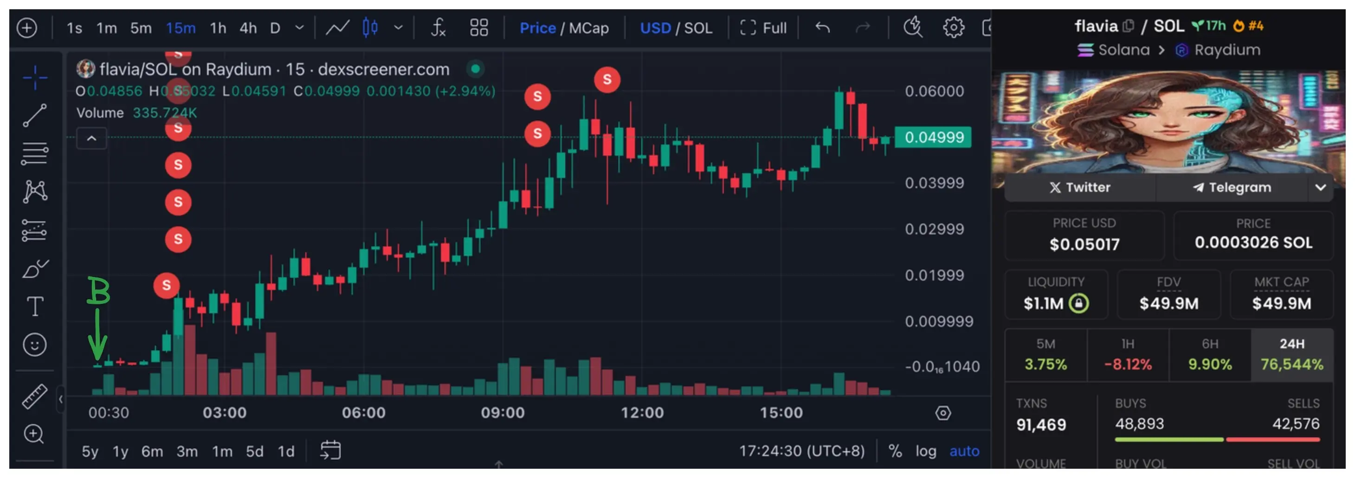Screen dimensions: 1355x478
Task: Toggle percent scale on price axis
Action: tap(895, 451)
